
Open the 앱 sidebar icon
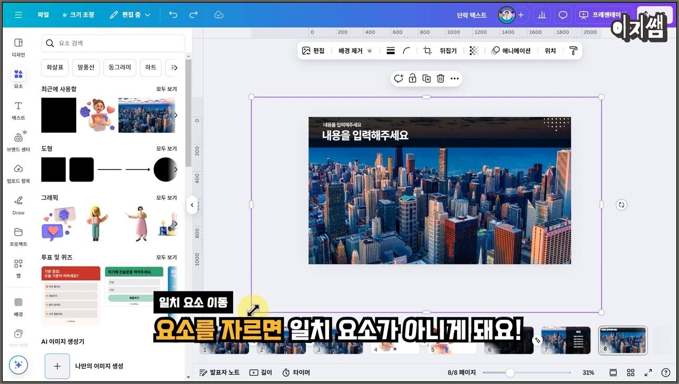[x=18, y=267]
